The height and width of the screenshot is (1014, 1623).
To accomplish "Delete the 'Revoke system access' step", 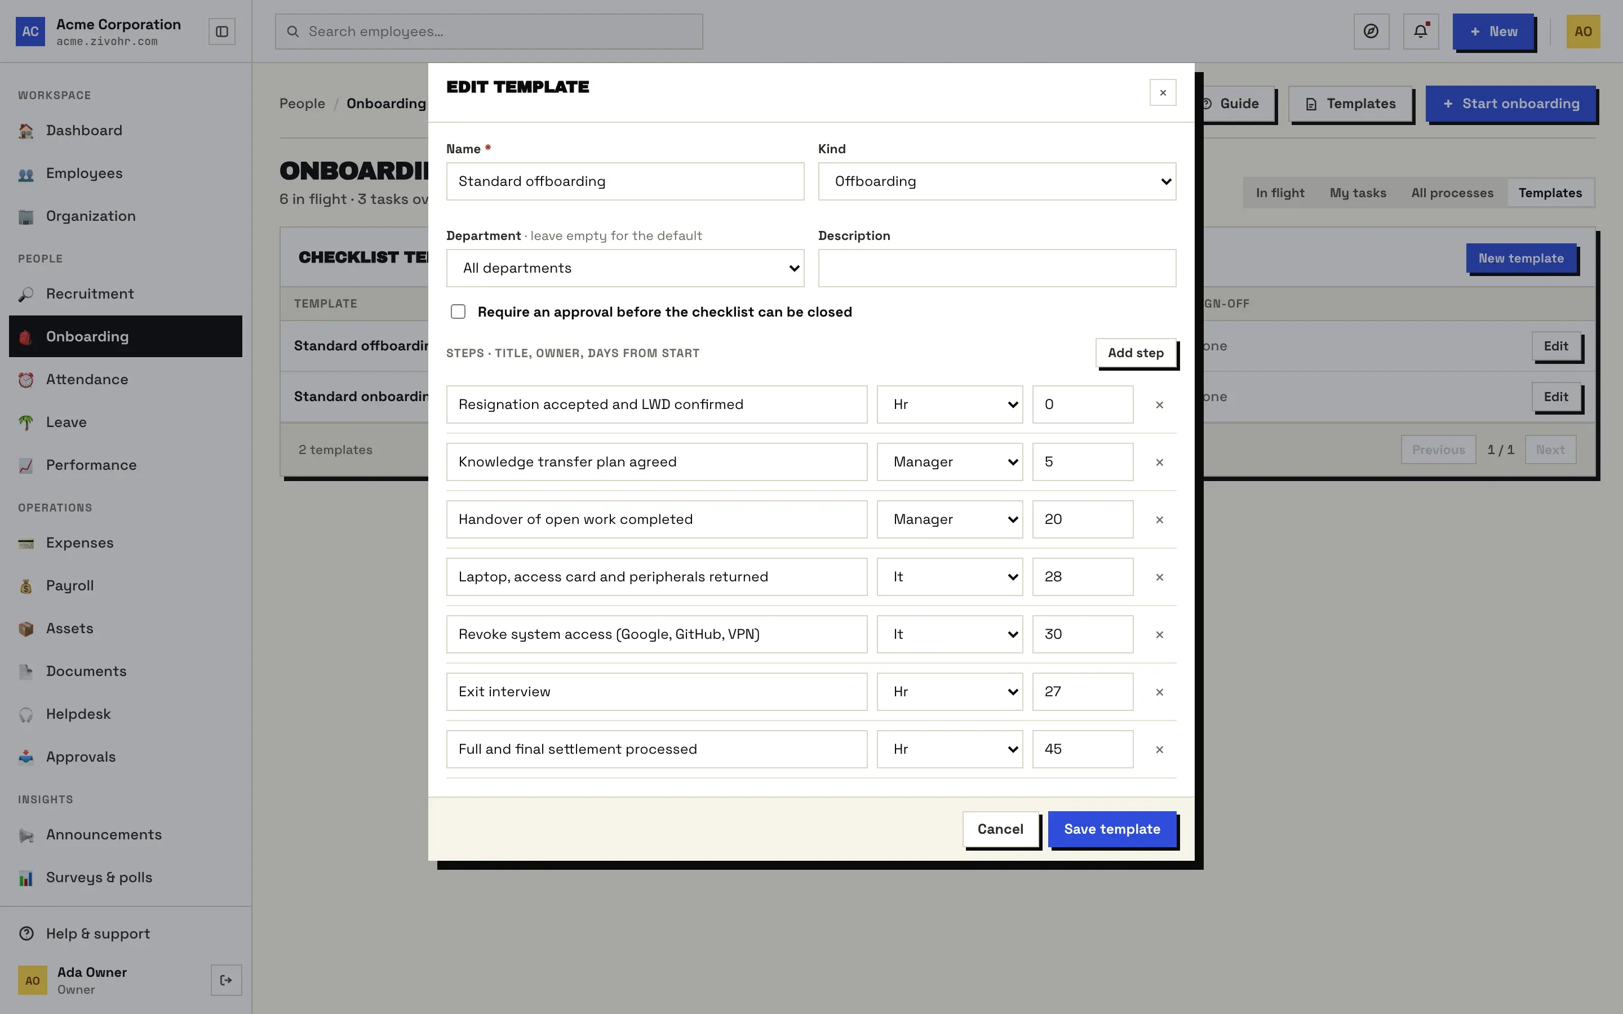I will [x=1159, y=634].
